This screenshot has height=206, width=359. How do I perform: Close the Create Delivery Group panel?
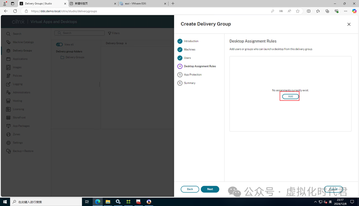click(x=349, y=24)
